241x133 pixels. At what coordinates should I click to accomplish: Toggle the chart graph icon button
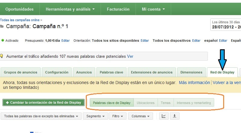(x=164, y=116)
